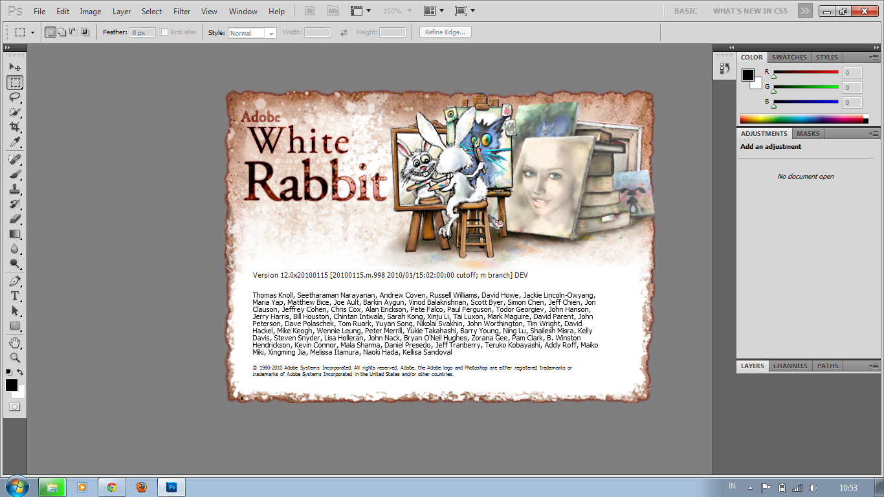This screenshot has height=497, width=884.
Task: Select the Zoom tool
Action: click(15, 357)
